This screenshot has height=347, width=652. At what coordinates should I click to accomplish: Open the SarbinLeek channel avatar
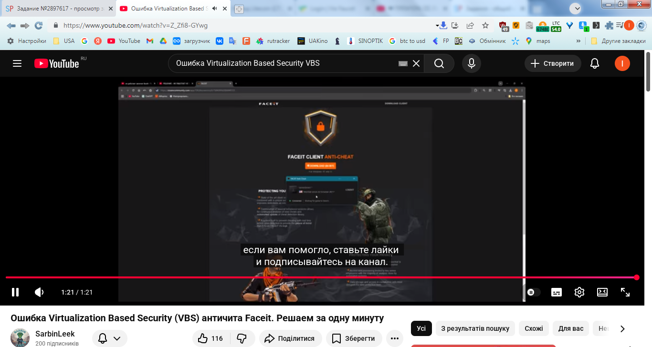tap(20, 337)
